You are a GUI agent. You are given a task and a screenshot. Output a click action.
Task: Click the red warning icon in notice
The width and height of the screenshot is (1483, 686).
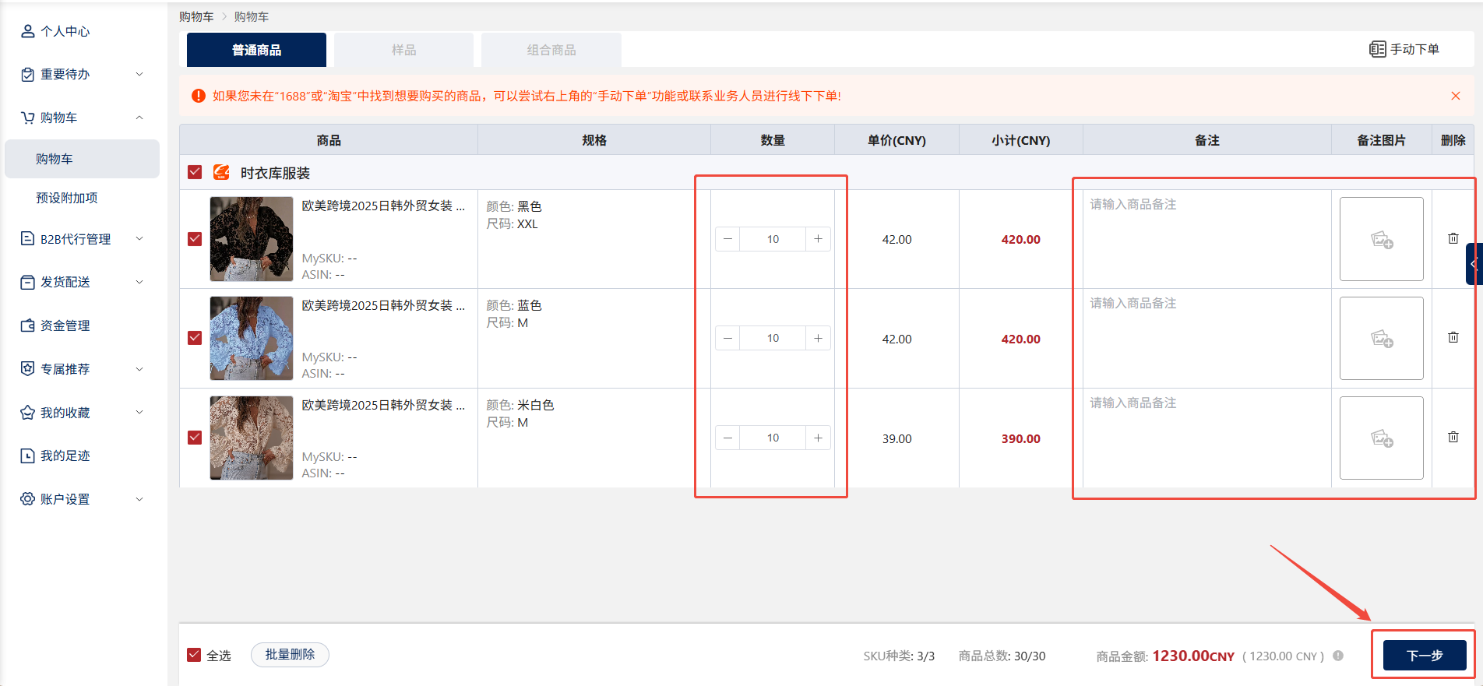point(199,96)
